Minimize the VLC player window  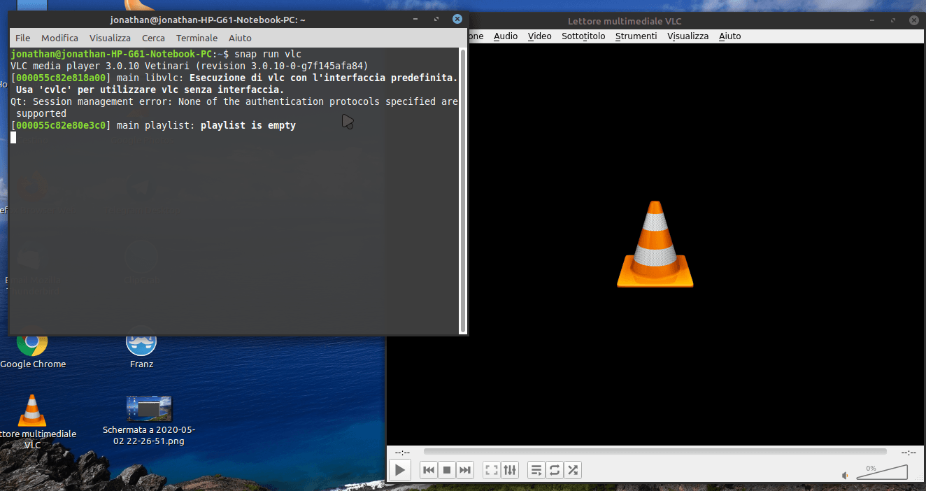pyautogui.click(x=874, y=21)
